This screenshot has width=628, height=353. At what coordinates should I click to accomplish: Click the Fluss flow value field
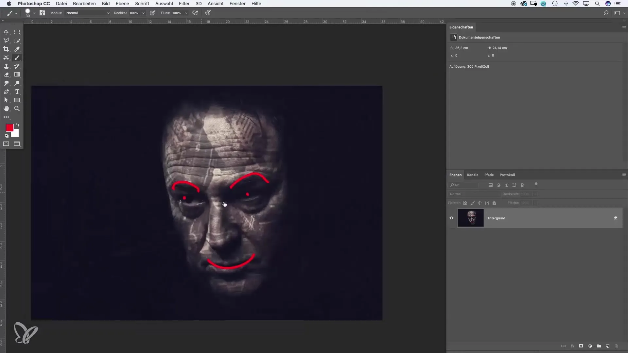coord(177,13)
